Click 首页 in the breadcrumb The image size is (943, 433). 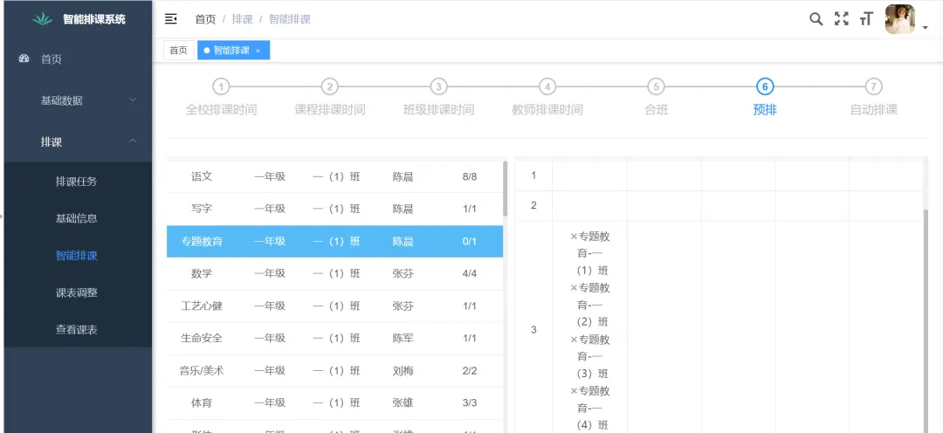point(205,19)
